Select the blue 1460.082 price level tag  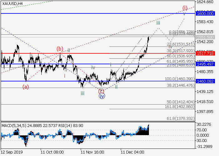point(205,81)
